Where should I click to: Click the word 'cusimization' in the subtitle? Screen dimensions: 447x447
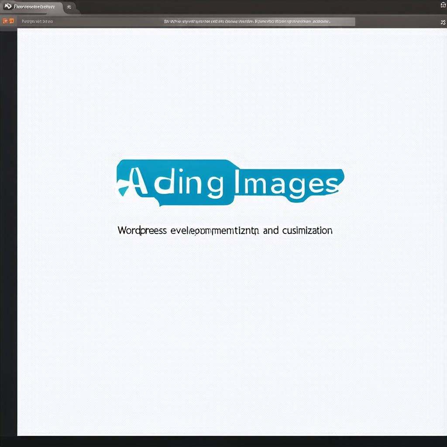(x=307, y=230)
